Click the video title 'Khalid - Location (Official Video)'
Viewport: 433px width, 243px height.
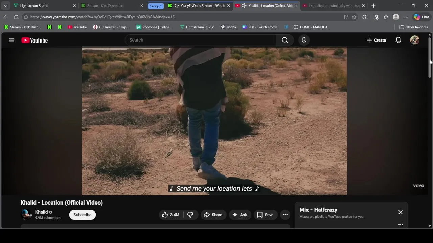[62, 202]
